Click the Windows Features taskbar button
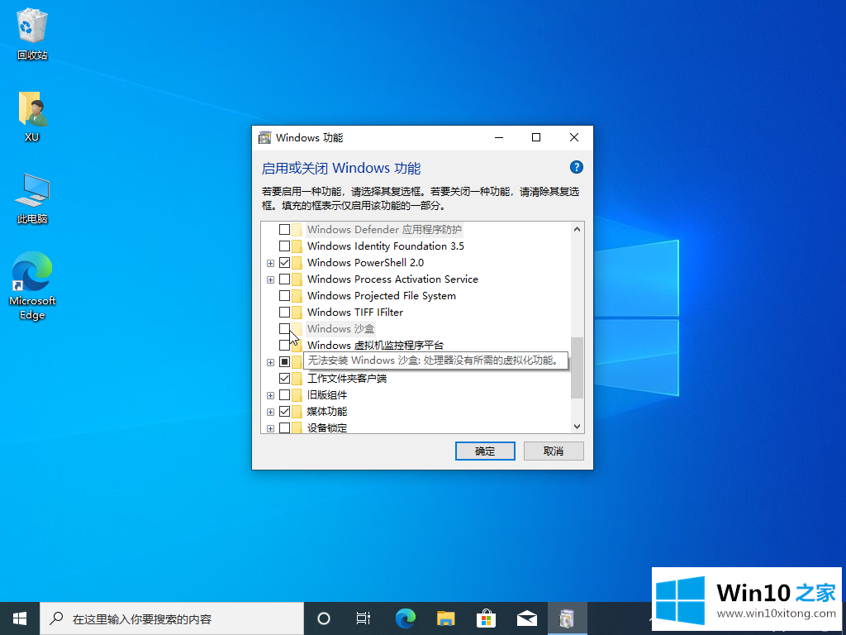The width and height of the screenshot is (846, 635). [x=567, y=618]
